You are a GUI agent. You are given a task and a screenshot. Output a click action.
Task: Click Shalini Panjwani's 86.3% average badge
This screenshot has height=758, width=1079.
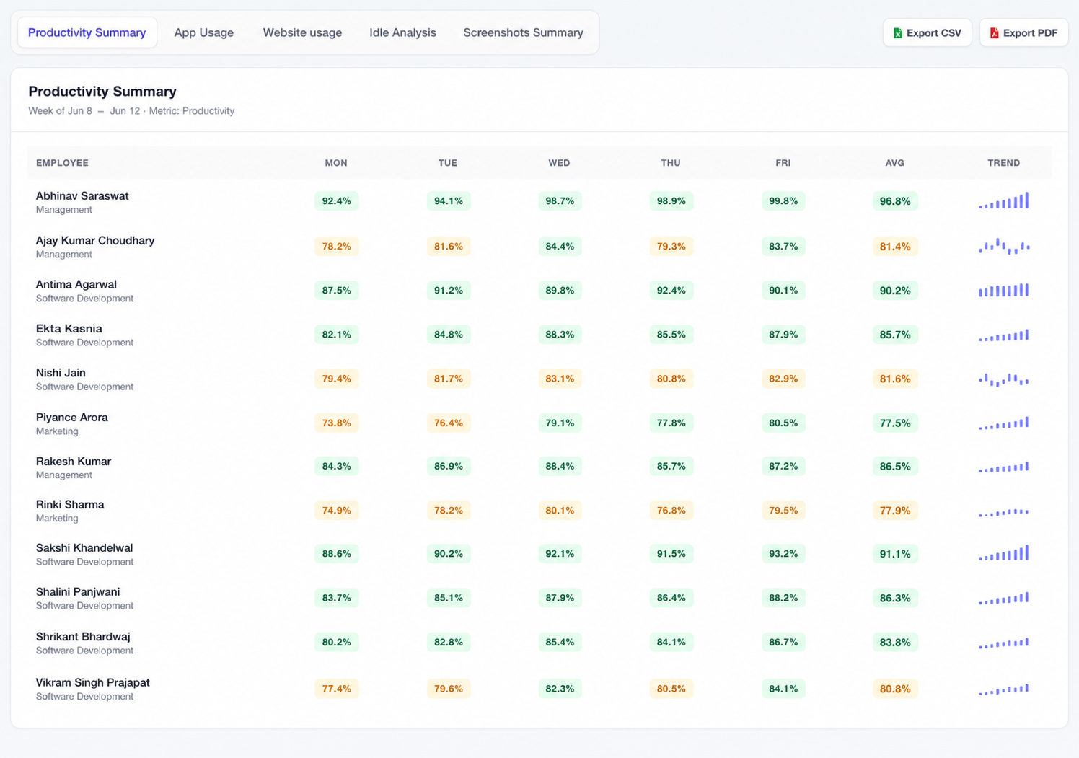(895, 598)
